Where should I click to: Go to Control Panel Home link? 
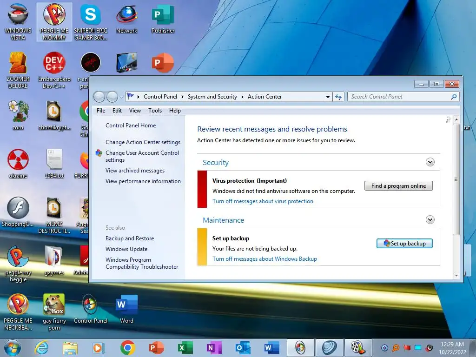coord(131,126)
